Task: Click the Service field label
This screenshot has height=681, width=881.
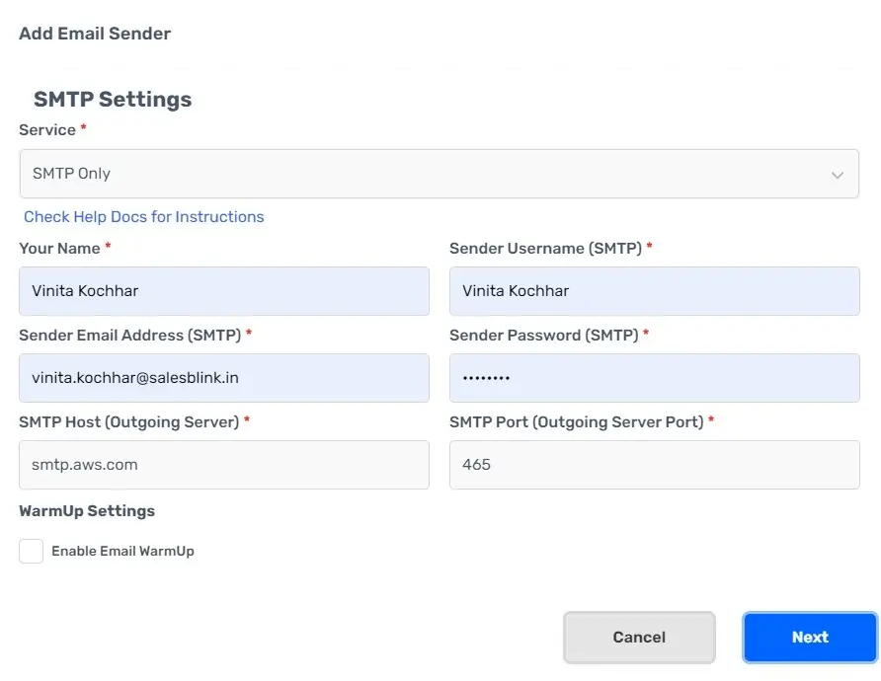Action: pos(47,129)
